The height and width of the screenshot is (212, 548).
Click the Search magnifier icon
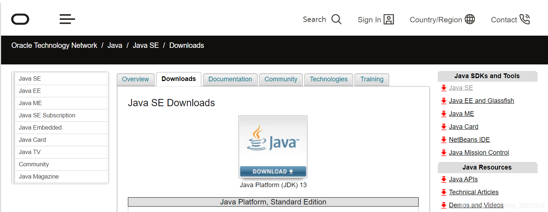point(336,19)
